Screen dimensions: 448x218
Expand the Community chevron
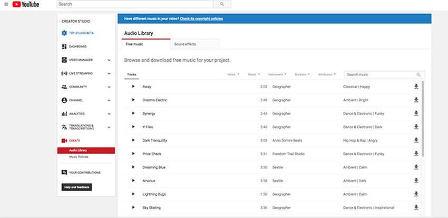click(109, 87)
